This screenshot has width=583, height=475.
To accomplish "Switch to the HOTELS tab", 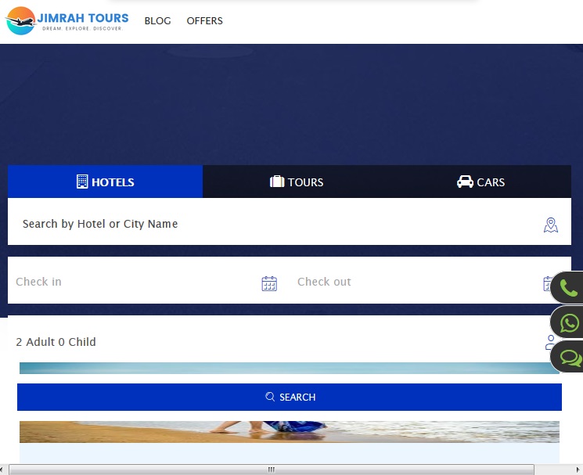I will click(x=105, y=182).
